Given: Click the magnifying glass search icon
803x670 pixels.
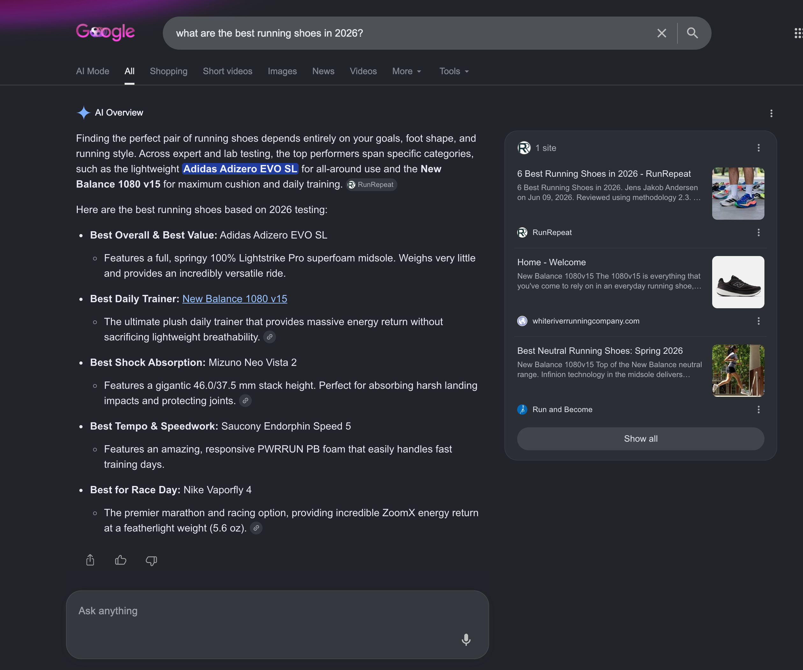Looking at the screenshot, I should (692, 33).
